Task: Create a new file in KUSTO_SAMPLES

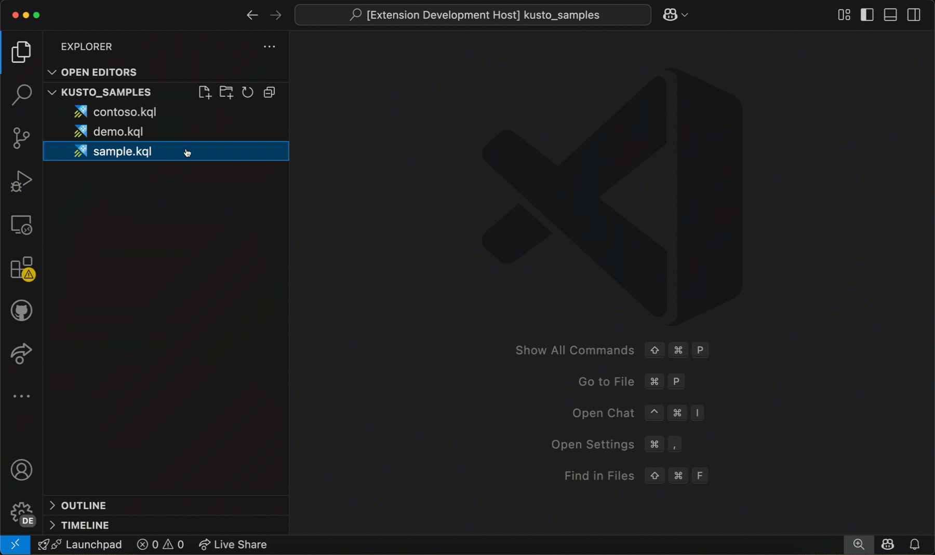Action: [x=205, y=92]
